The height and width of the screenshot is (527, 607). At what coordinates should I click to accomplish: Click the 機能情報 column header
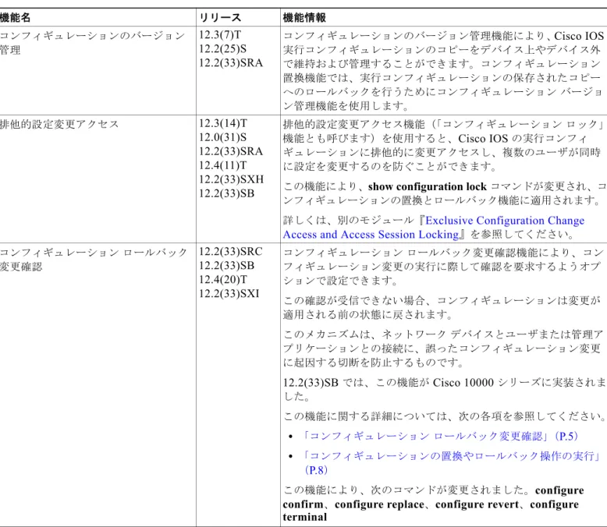304,17
